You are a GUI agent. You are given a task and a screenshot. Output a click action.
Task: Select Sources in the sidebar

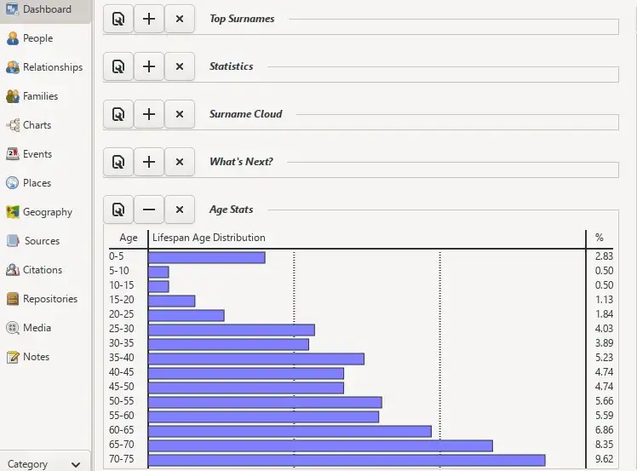(42, 241)
